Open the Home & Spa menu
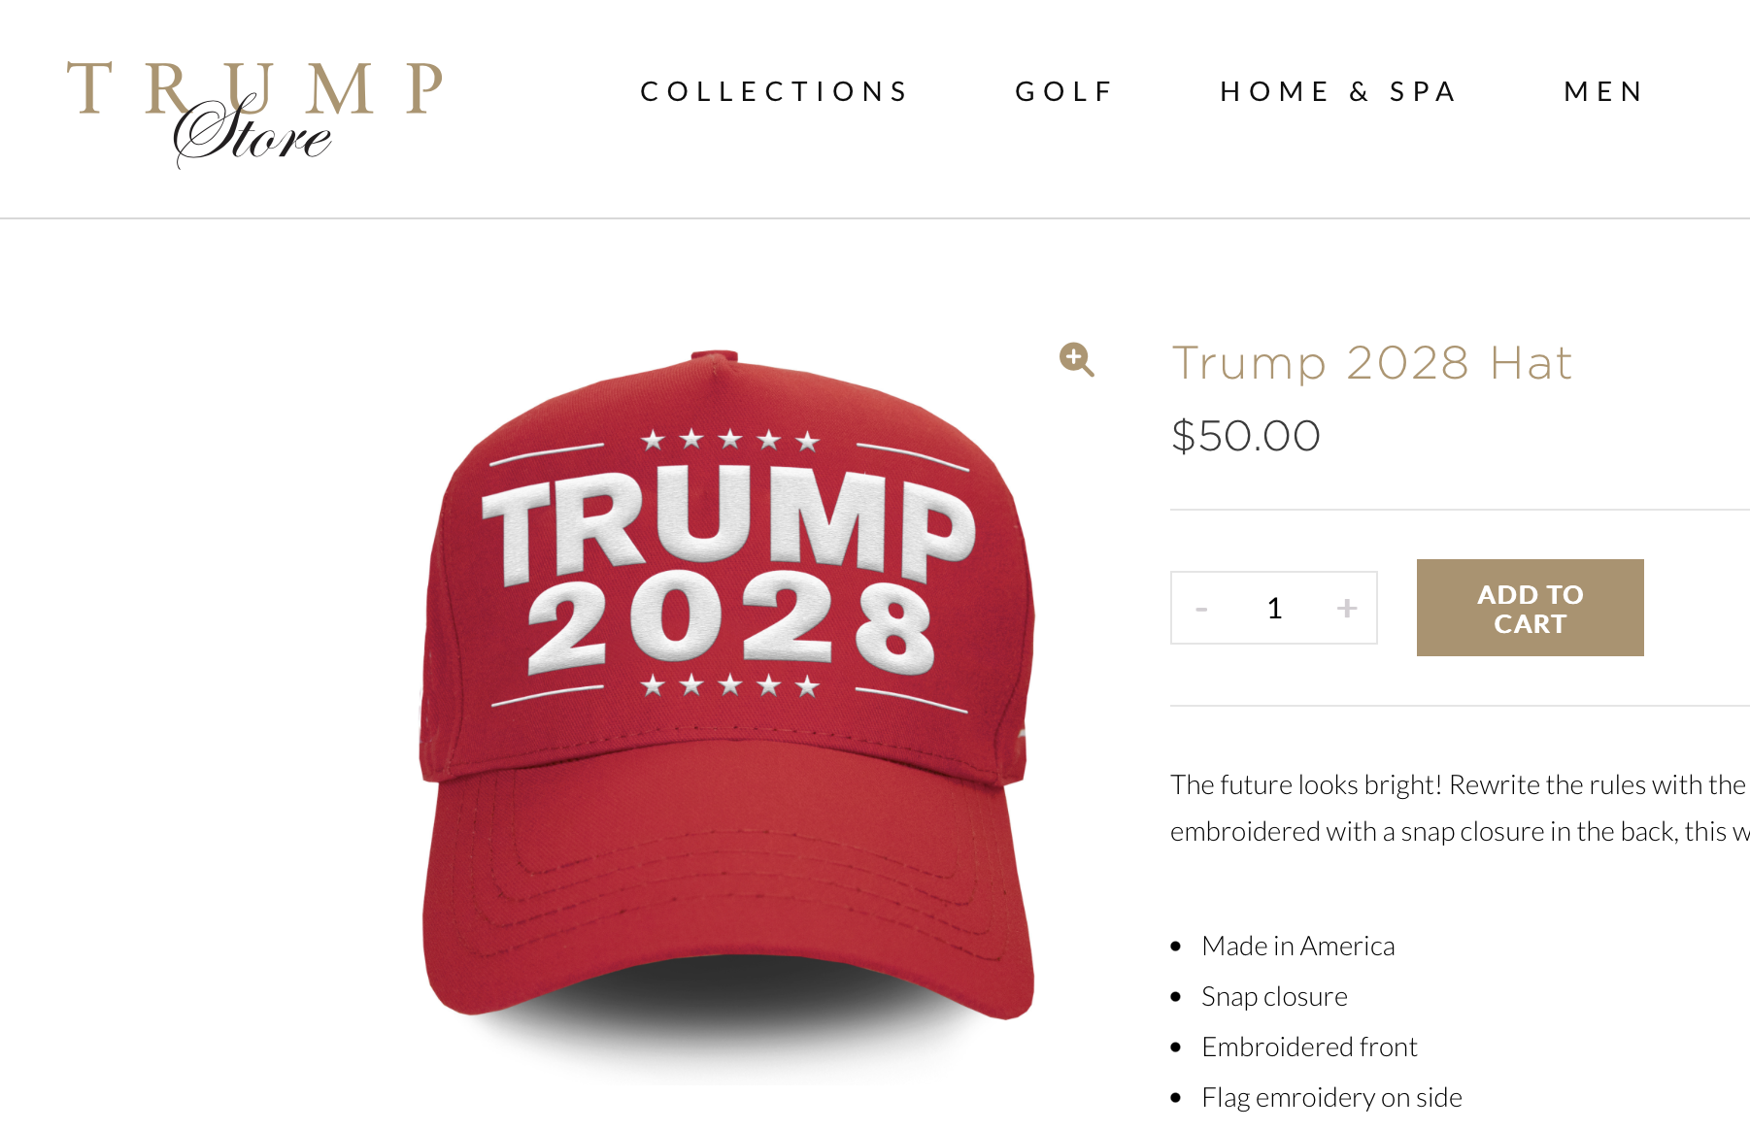The width and height of the screenshot is (1750, 1130). (1338, 91)
